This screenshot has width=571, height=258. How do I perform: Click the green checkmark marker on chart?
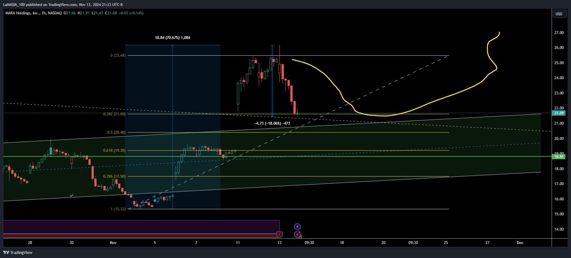coord(72,195)
